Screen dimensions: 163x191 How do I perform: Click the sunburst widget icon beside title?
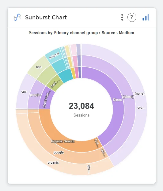coord(17,17)
